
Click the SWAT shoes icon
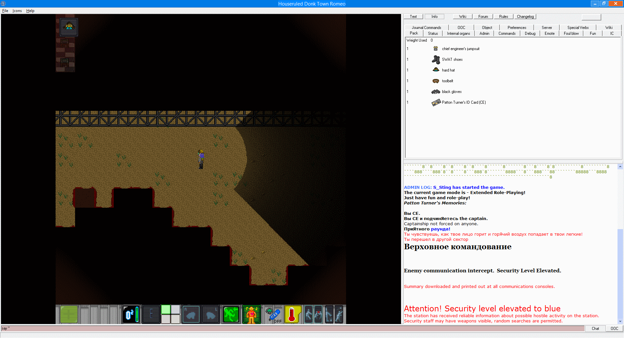[436, 59]
